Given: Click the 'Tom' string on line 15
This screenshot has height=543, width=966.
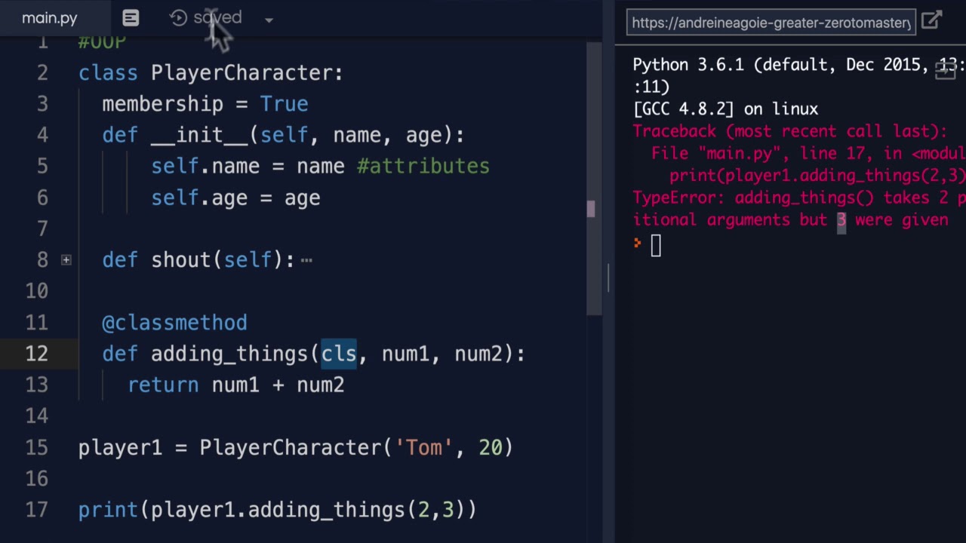Looking at the screenshot, I should pos(423,447).
